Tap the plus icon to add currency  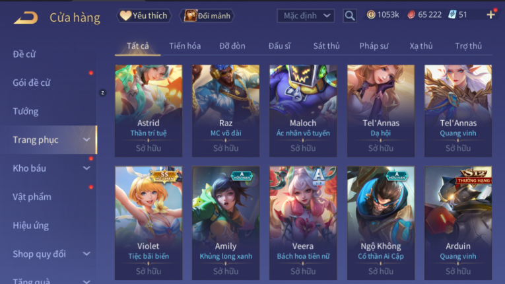tap(491, 15)
